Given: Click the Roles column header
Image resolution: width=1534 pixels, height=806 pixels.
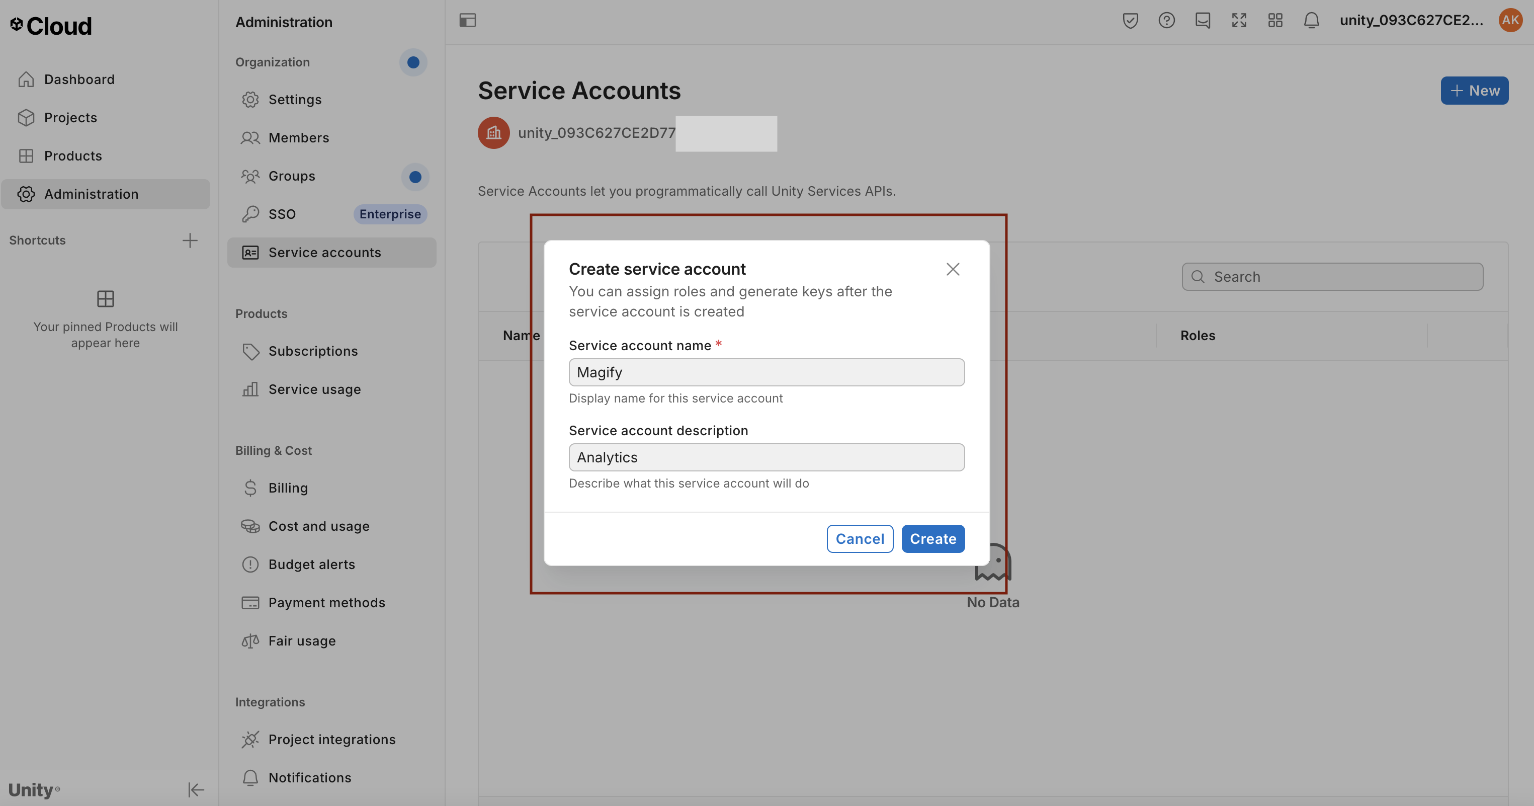Looking at the screenshot, I should tap(1198, 336).
